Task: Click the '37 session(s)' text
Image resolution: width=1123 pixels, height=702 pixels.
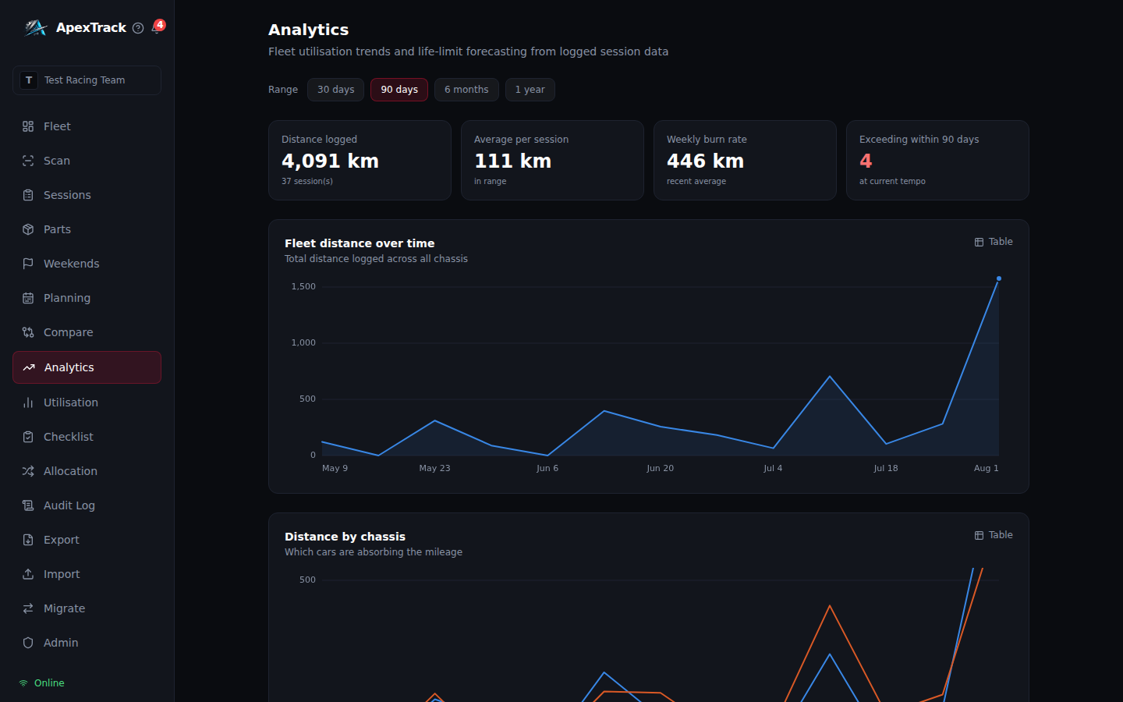Action: 307,181
